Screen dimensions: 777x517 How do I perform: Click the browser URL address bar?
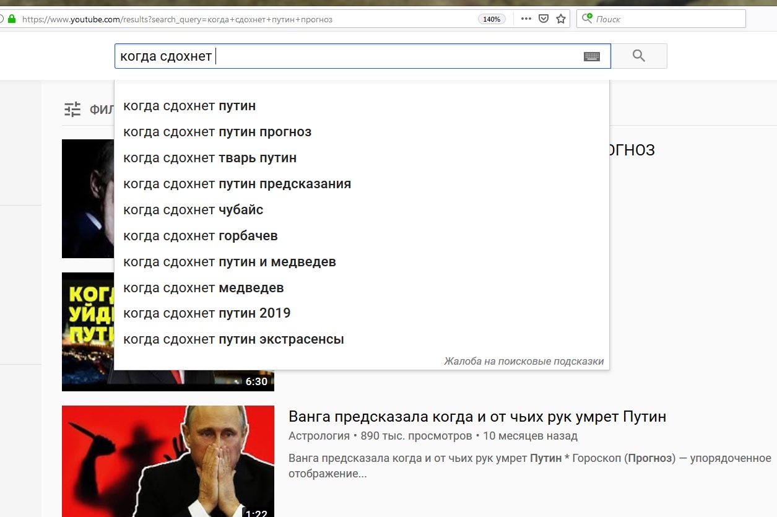coord(248,19)
